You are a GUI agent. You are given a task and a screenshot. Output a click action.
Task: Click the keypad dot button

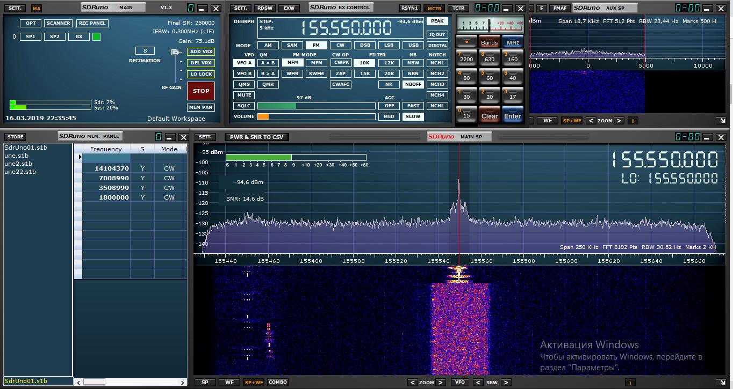point(466,42)
